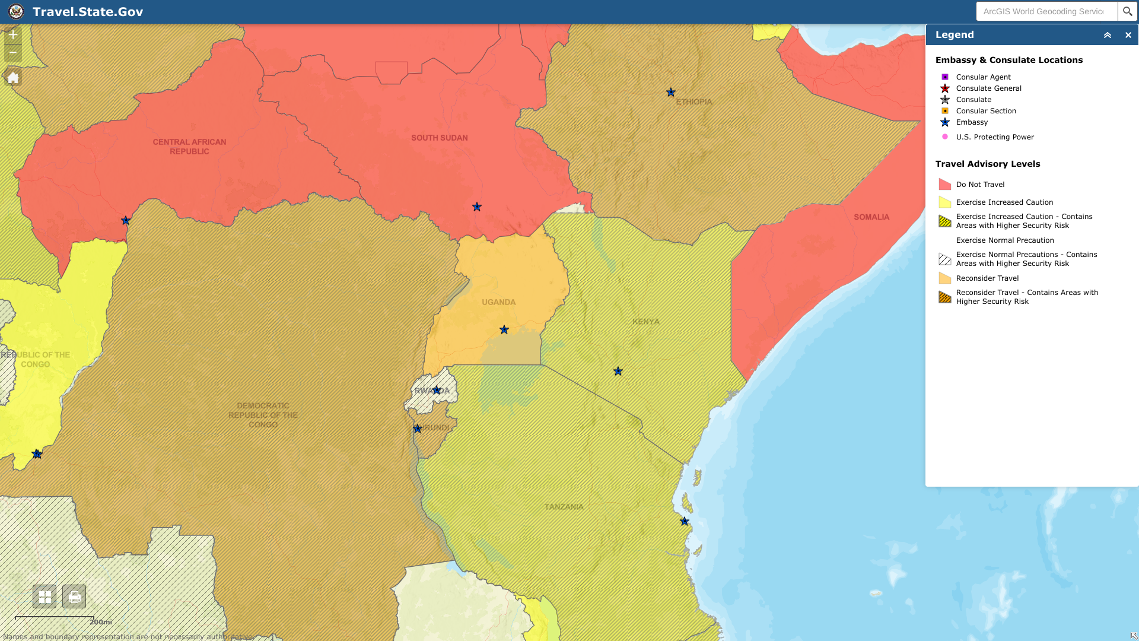1139x641 pixels.
Task: Open the basemap gallery grid button
Action: point(44,596)
